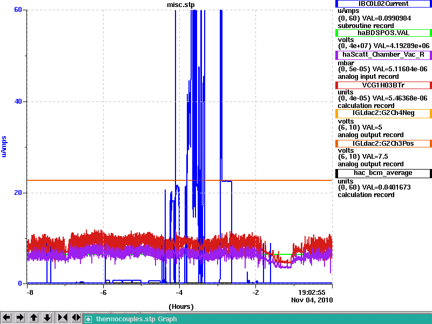Click the y-axis value 0
432x324 pixels.
coord(20,283)
